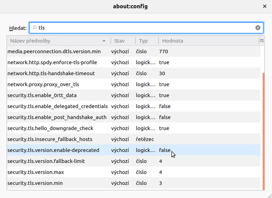Sort by the Typ column header
This screenshot has width=272, height=198.
click(x=143, y=41)
